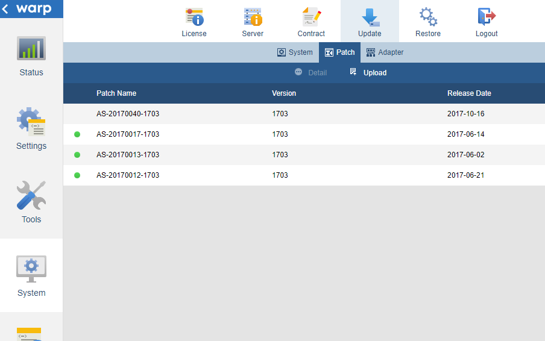Select patch row AS-20170017-1703

tap(128, 134)
